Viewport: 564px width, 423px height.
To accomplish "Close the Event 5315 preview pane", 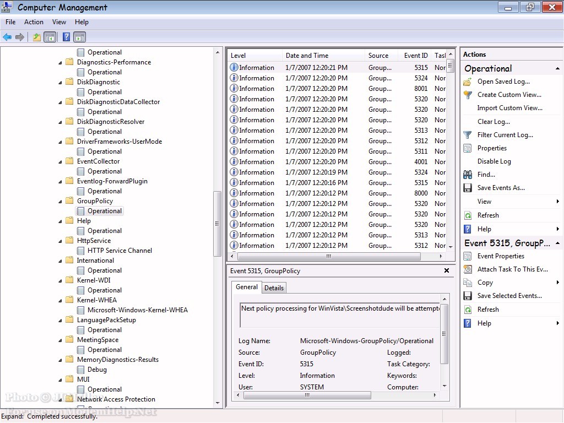I will pyautogui.click(x=446, y=270).
